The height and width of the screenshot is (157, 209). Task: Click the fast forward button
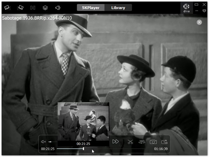pos(116,142)
